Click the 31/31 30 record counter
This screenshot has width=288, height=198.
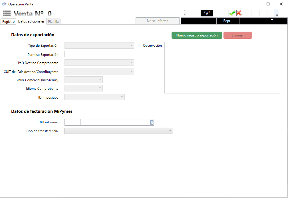(207, 13)
